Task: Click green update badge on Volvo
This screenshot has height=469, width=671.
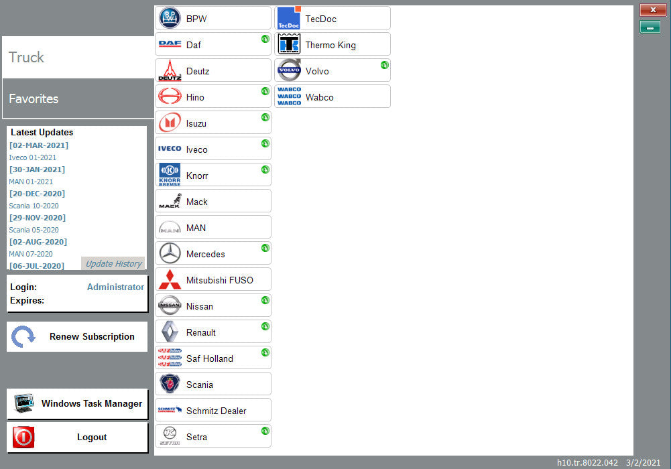Action: click(385, 65)
